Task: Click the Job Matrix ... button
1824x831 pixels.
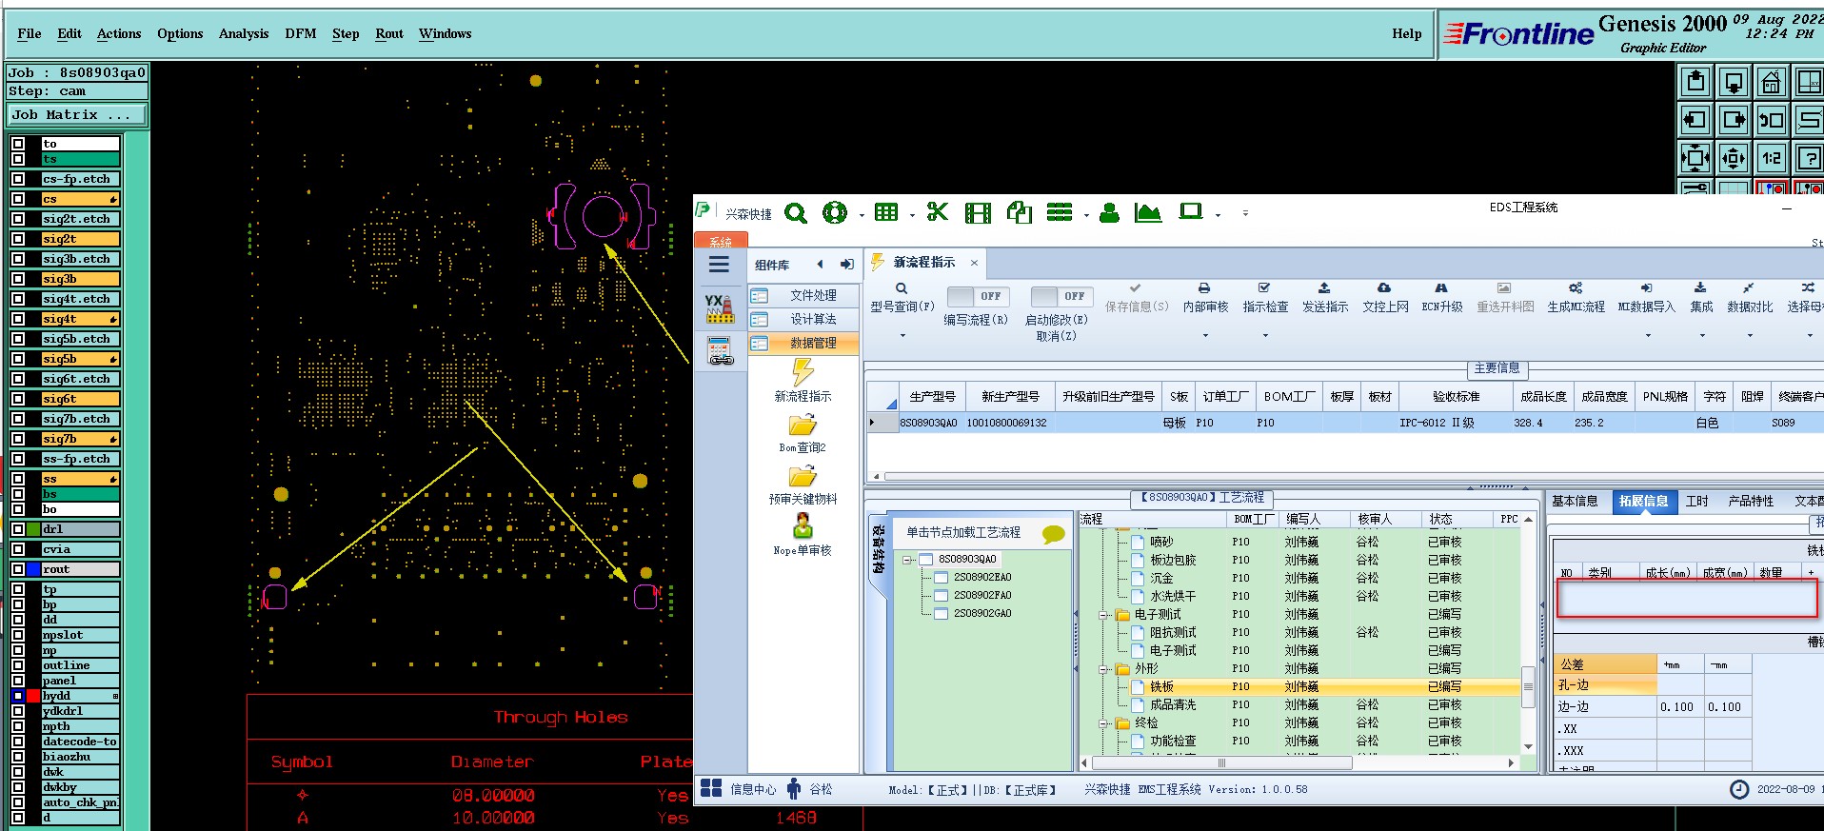Action: [x=77, y=114]
